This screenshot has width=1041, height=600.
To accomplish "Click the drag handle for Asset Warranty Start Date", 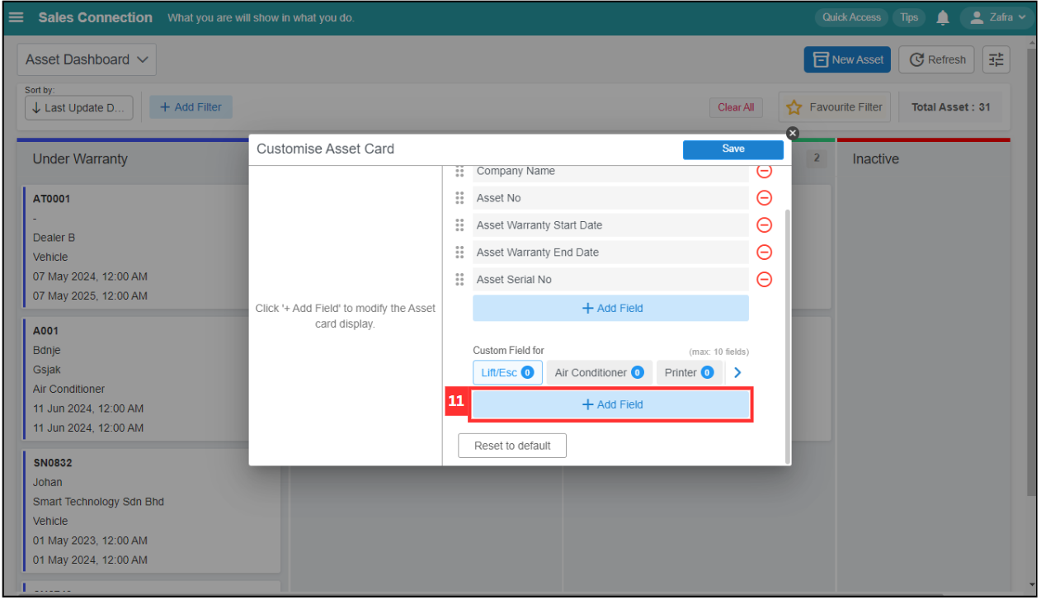I will click(460, 225).
